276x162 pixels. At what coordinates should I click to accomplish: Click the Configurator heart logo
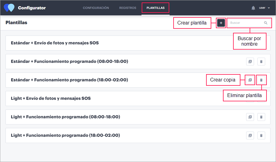(9, 8)
